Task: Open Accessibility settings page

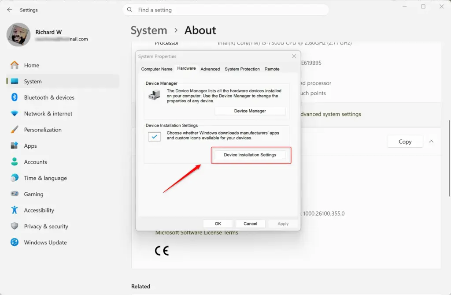Action: click(x=63, y=210)
